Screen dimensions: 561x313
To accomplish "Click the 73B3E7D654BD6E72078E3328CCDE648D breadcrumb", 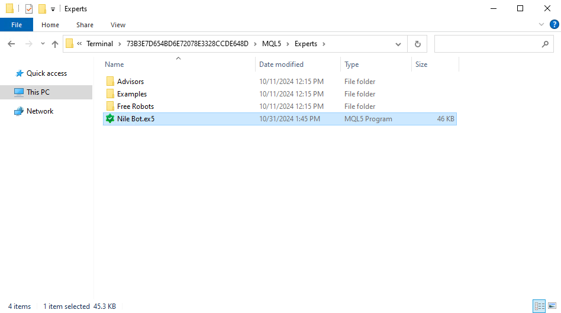I will [x=188, y=44].
